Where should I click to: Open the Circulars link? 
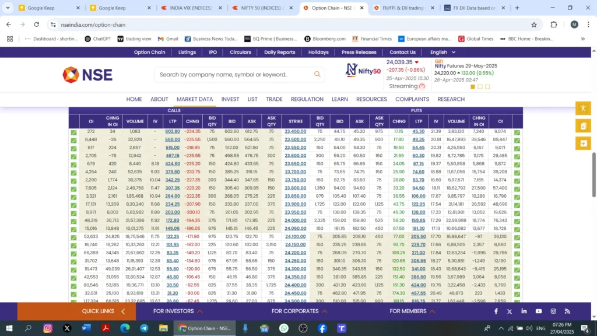point(240,52)
